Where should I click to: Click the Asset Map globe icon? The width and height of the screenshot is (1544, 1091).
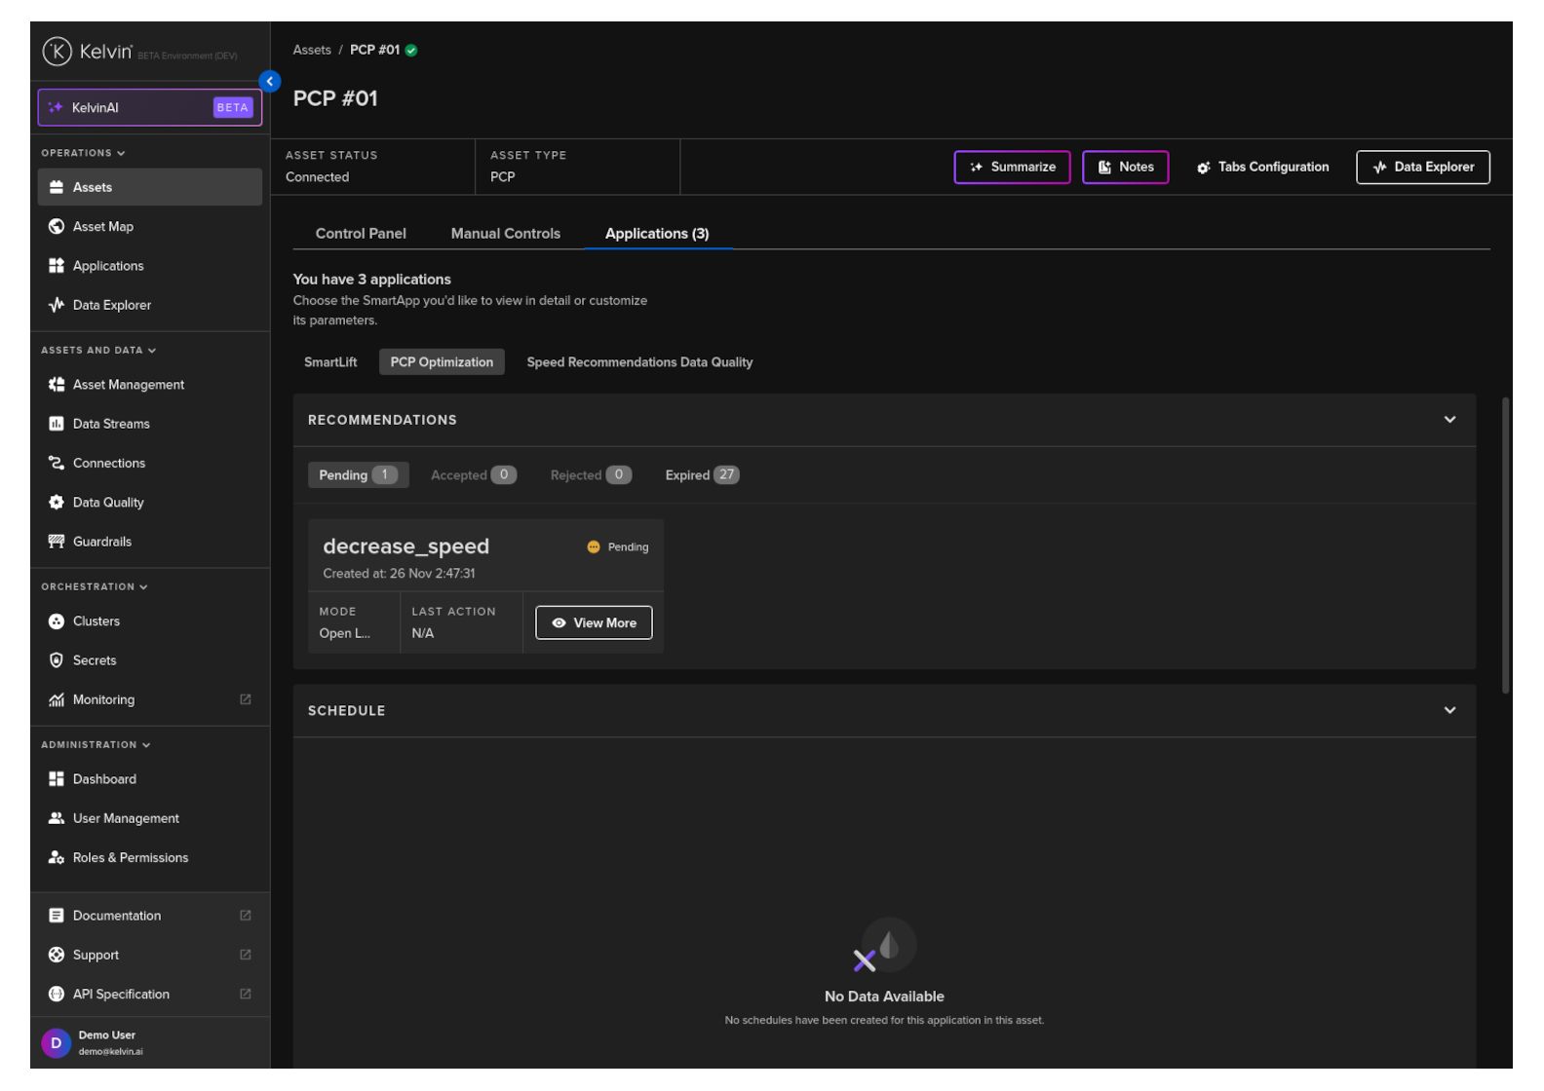57,226
